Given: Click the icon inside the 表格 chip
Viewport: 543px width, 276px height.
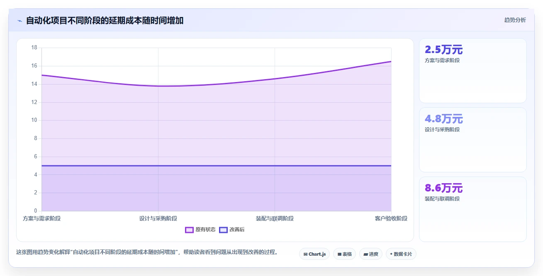Looking at the screenshot, I should pos(339,254).
